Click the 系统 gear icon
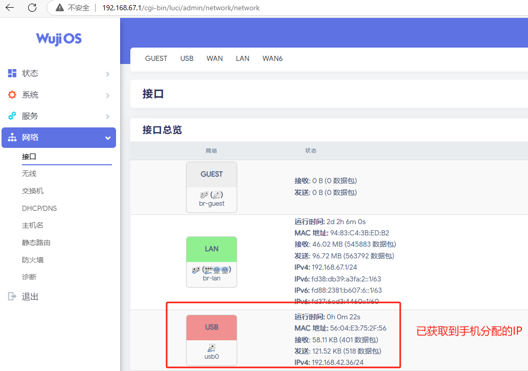The width and height of the screenshot is (528, 371). click(12, 95)
